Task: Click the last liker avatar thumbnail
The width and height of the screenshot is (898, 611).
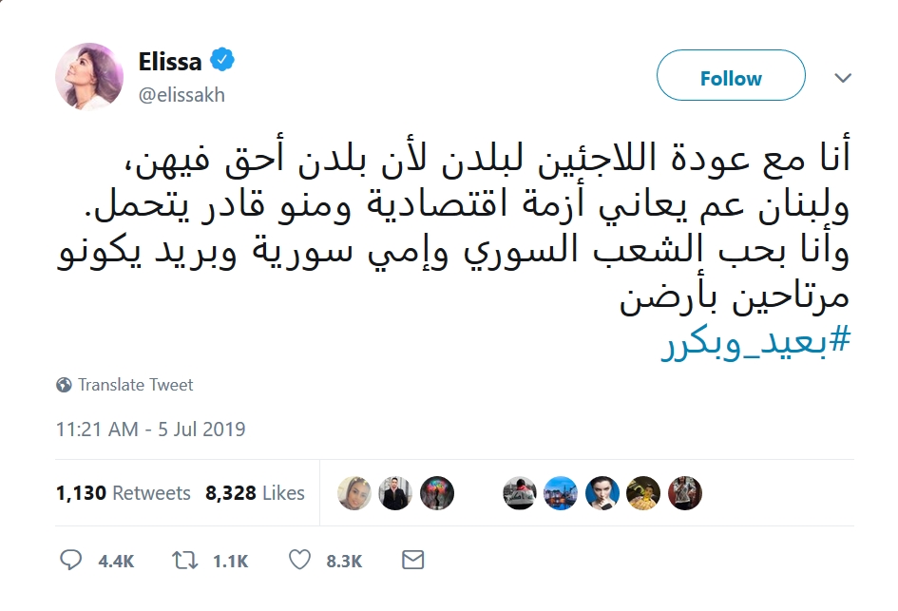Action: (684, 493)
